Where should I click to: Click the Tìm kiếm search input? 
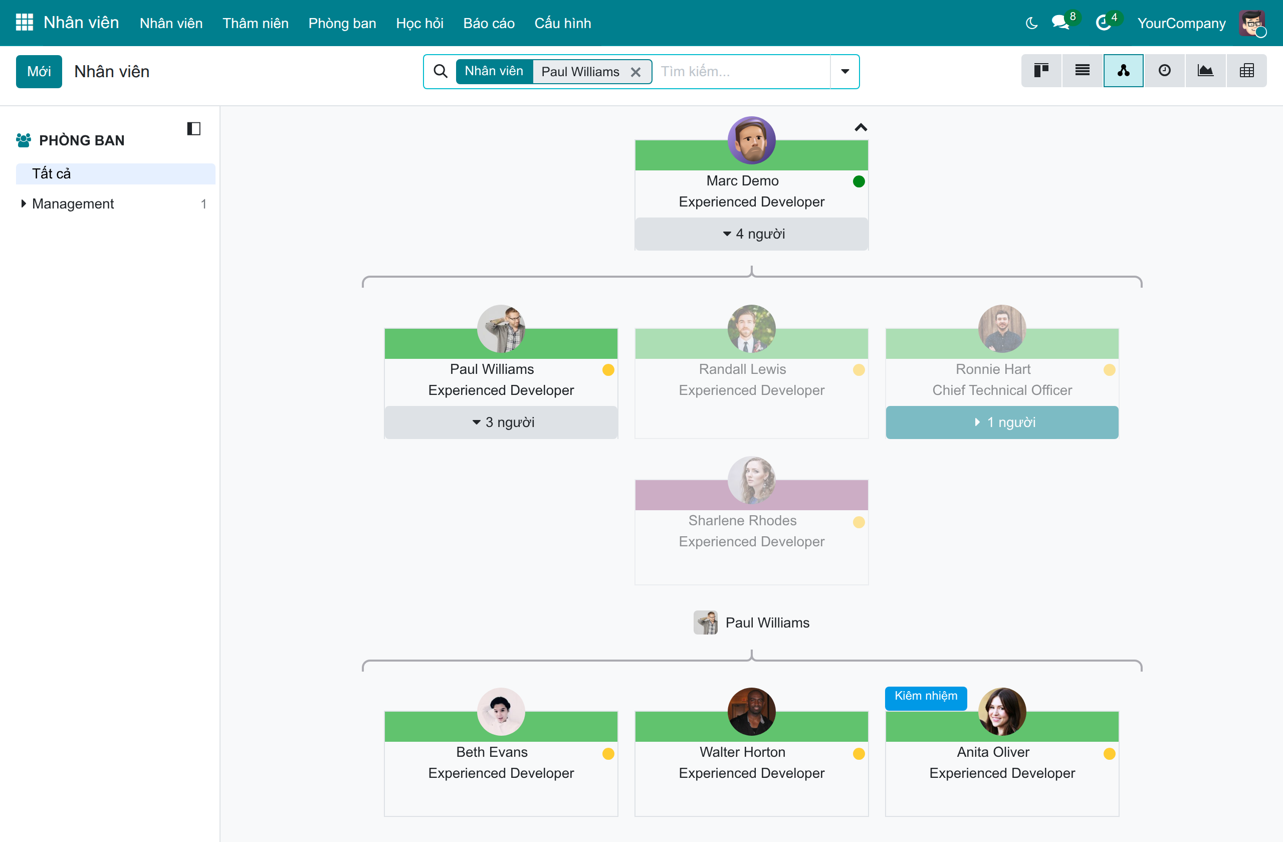(743, 71)
